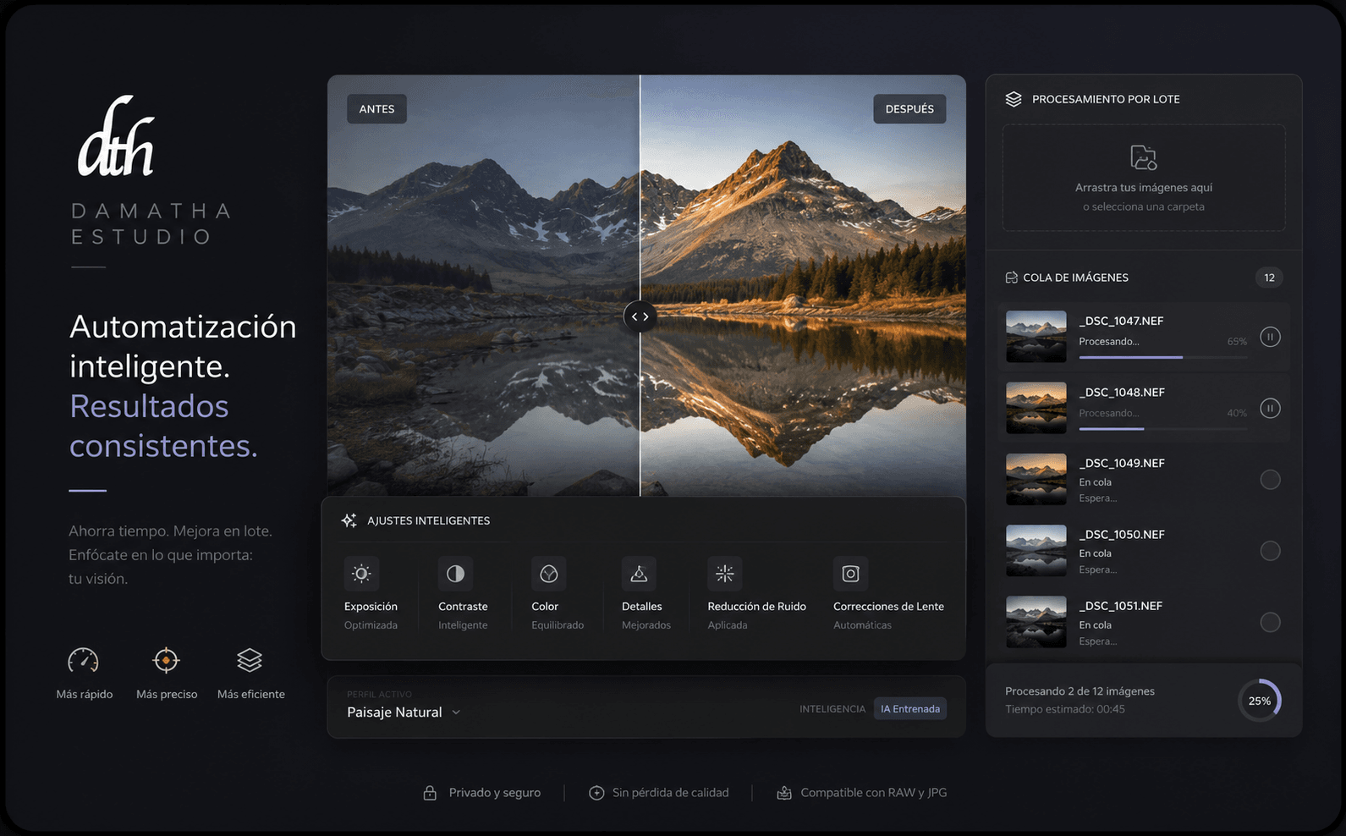Pause processing of _DSC_1048.NEF
The height and width of the screenshot is (836, 1346).
coord(1270,408)
